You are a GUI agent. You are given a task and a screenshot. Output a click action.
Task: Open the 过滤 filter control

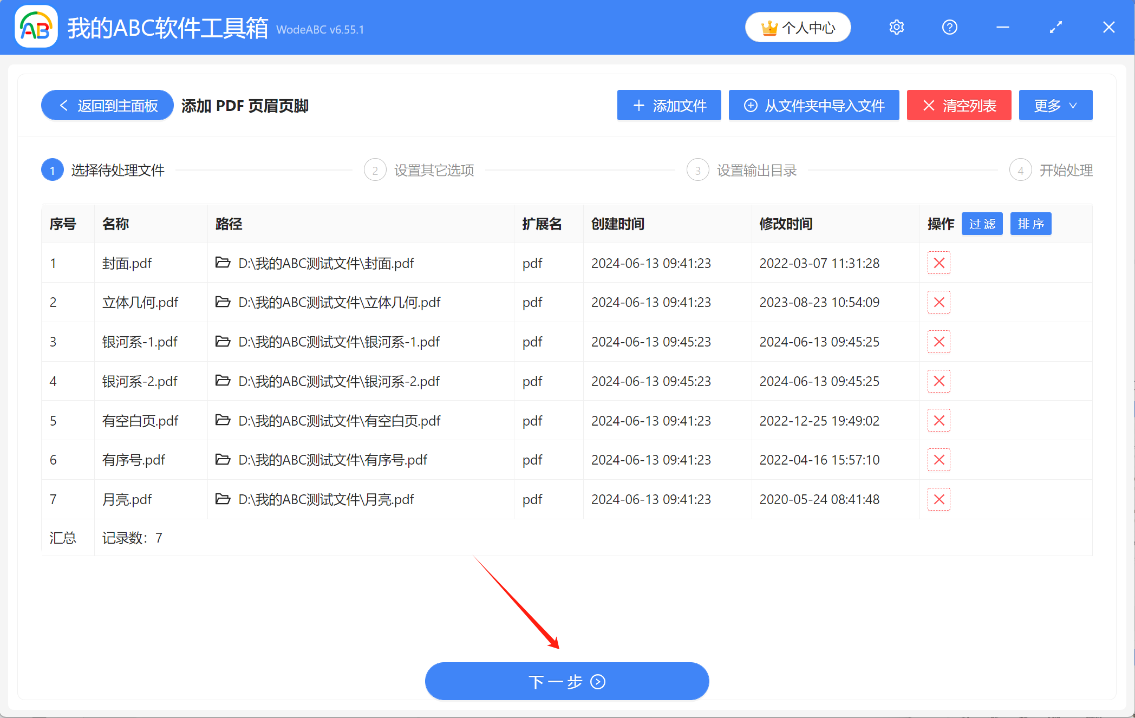point(982,224)
